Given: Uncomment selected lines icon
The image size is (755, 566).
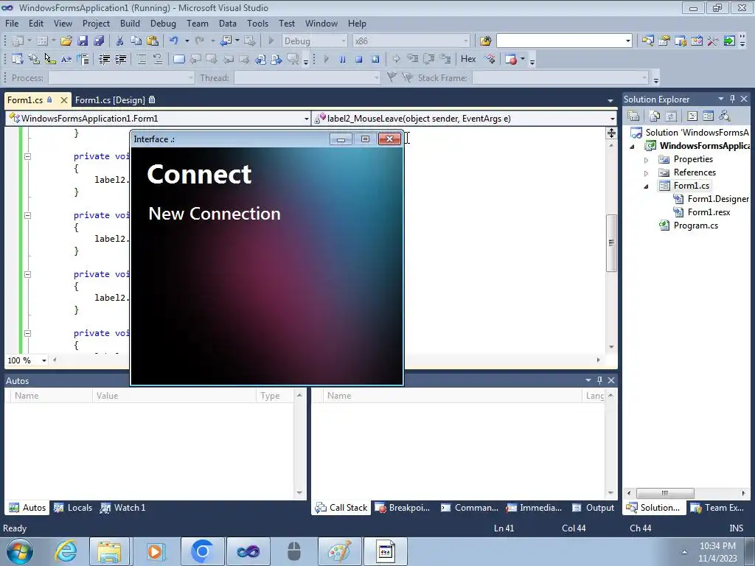Looking at the screenshot, I should point(158,59).
